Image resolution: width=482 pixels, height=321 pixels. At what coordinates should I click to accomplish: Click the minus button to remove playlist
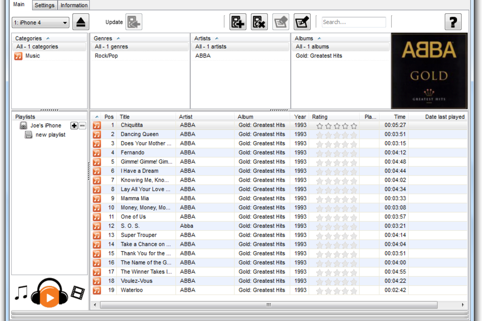pyautogui.click(x=82, y=126)
